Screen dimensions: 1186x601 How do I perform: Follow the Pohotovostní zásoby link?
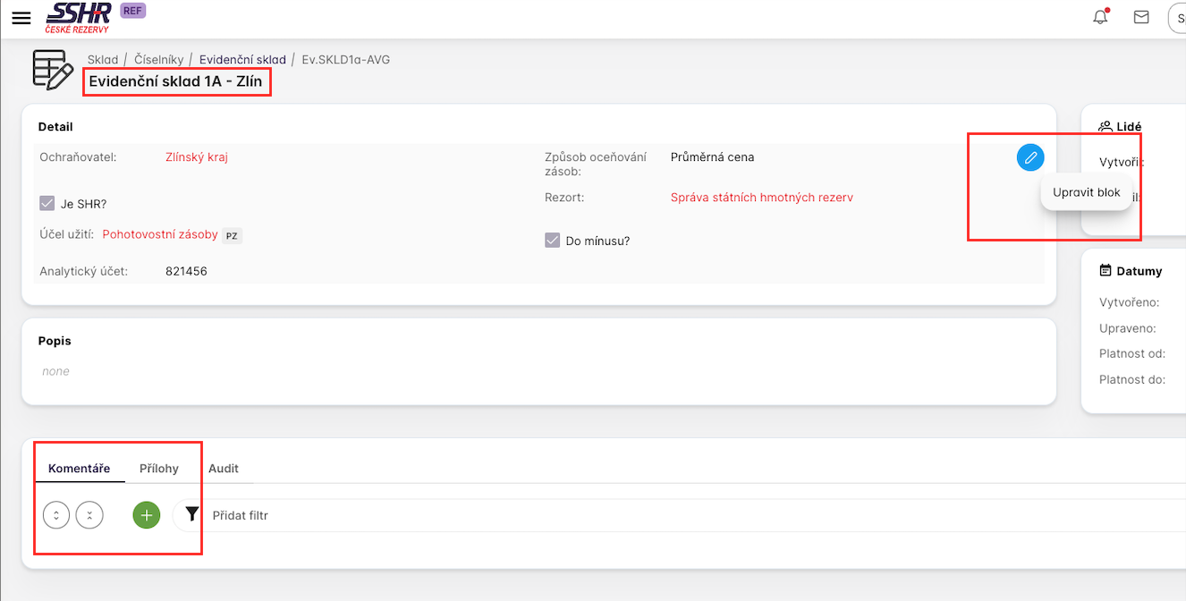coord(160,234)
